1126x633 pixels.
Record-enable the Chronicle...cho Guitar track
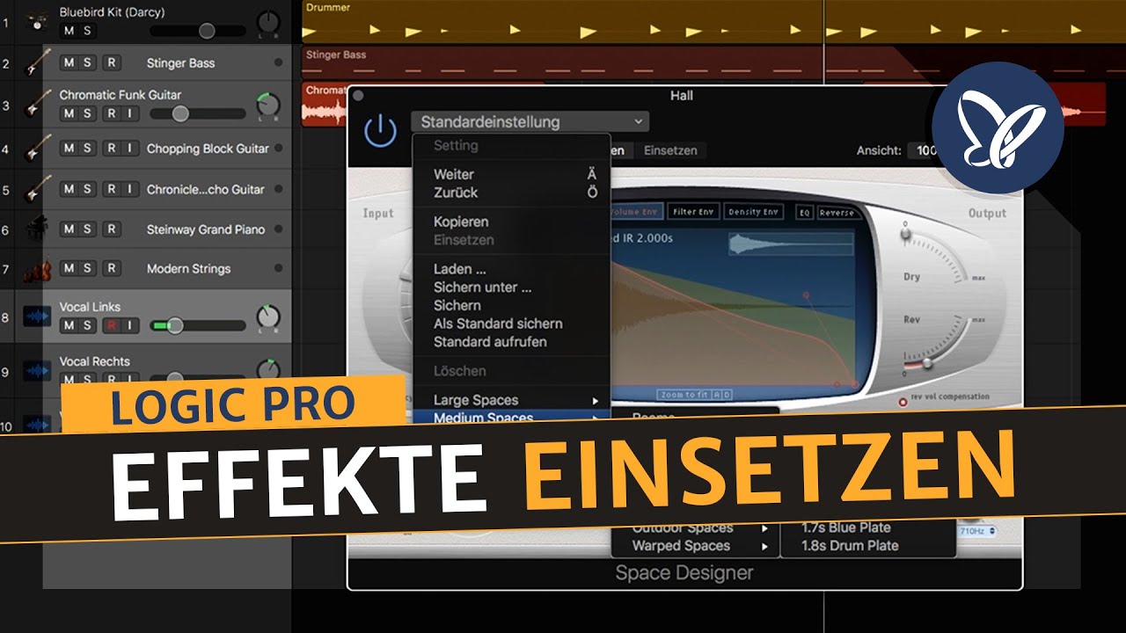pyautogui.click(x=111, y=189)
